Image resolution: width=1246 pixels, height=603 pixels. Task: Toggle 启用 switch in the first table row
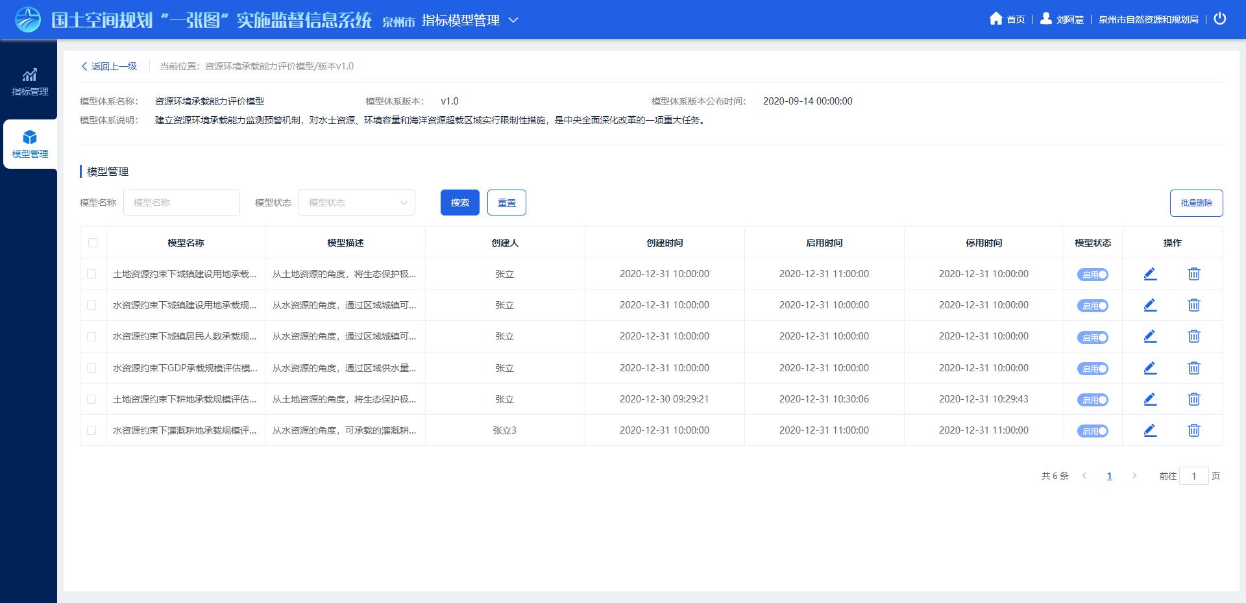1093,275
